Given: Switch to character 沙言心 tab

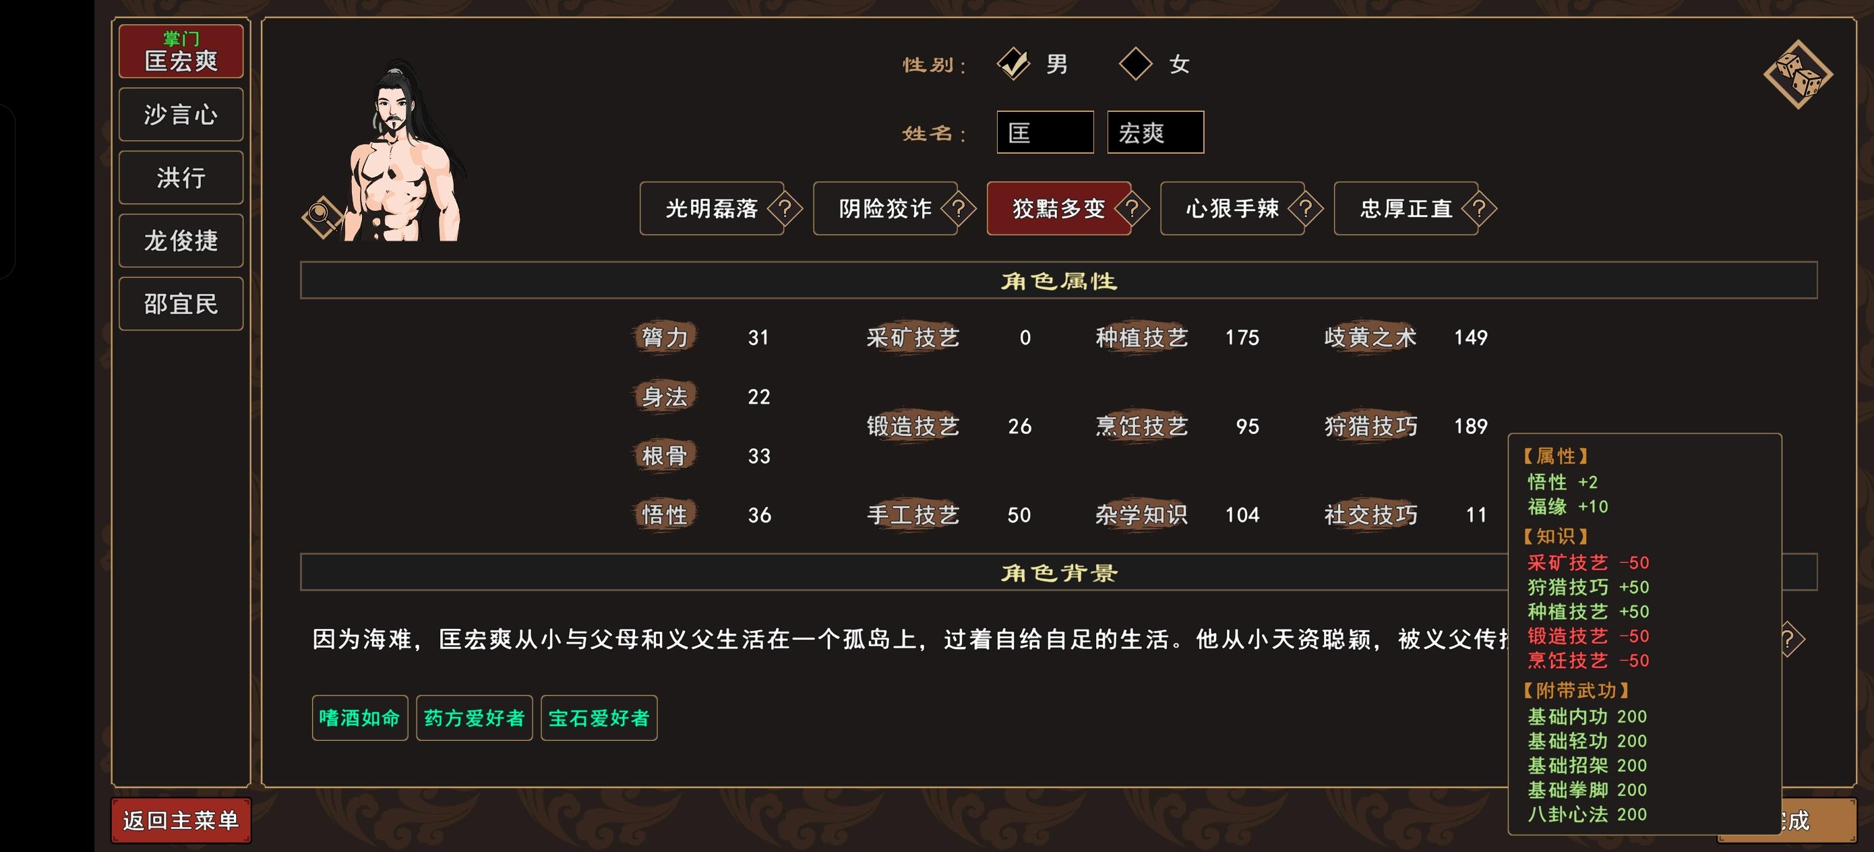Looking at the screenshot, I should click(x=181, y=115).
